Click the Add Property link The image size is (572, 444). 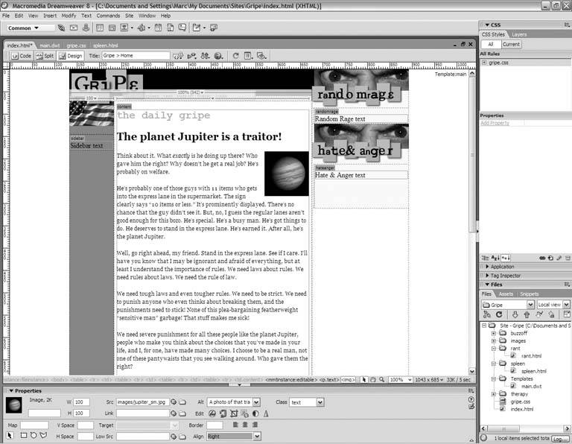[496, 123]
